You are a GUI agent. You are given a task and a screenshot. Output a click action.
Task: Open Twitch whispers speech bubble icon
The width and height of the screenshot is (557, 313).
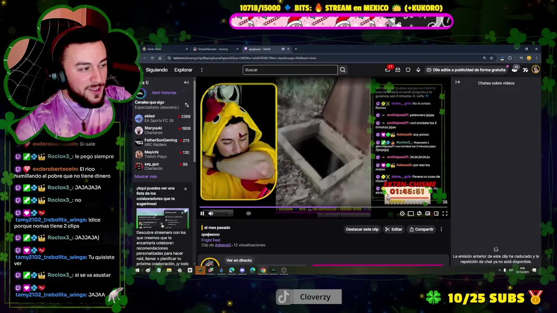click(x=408, y=70)
